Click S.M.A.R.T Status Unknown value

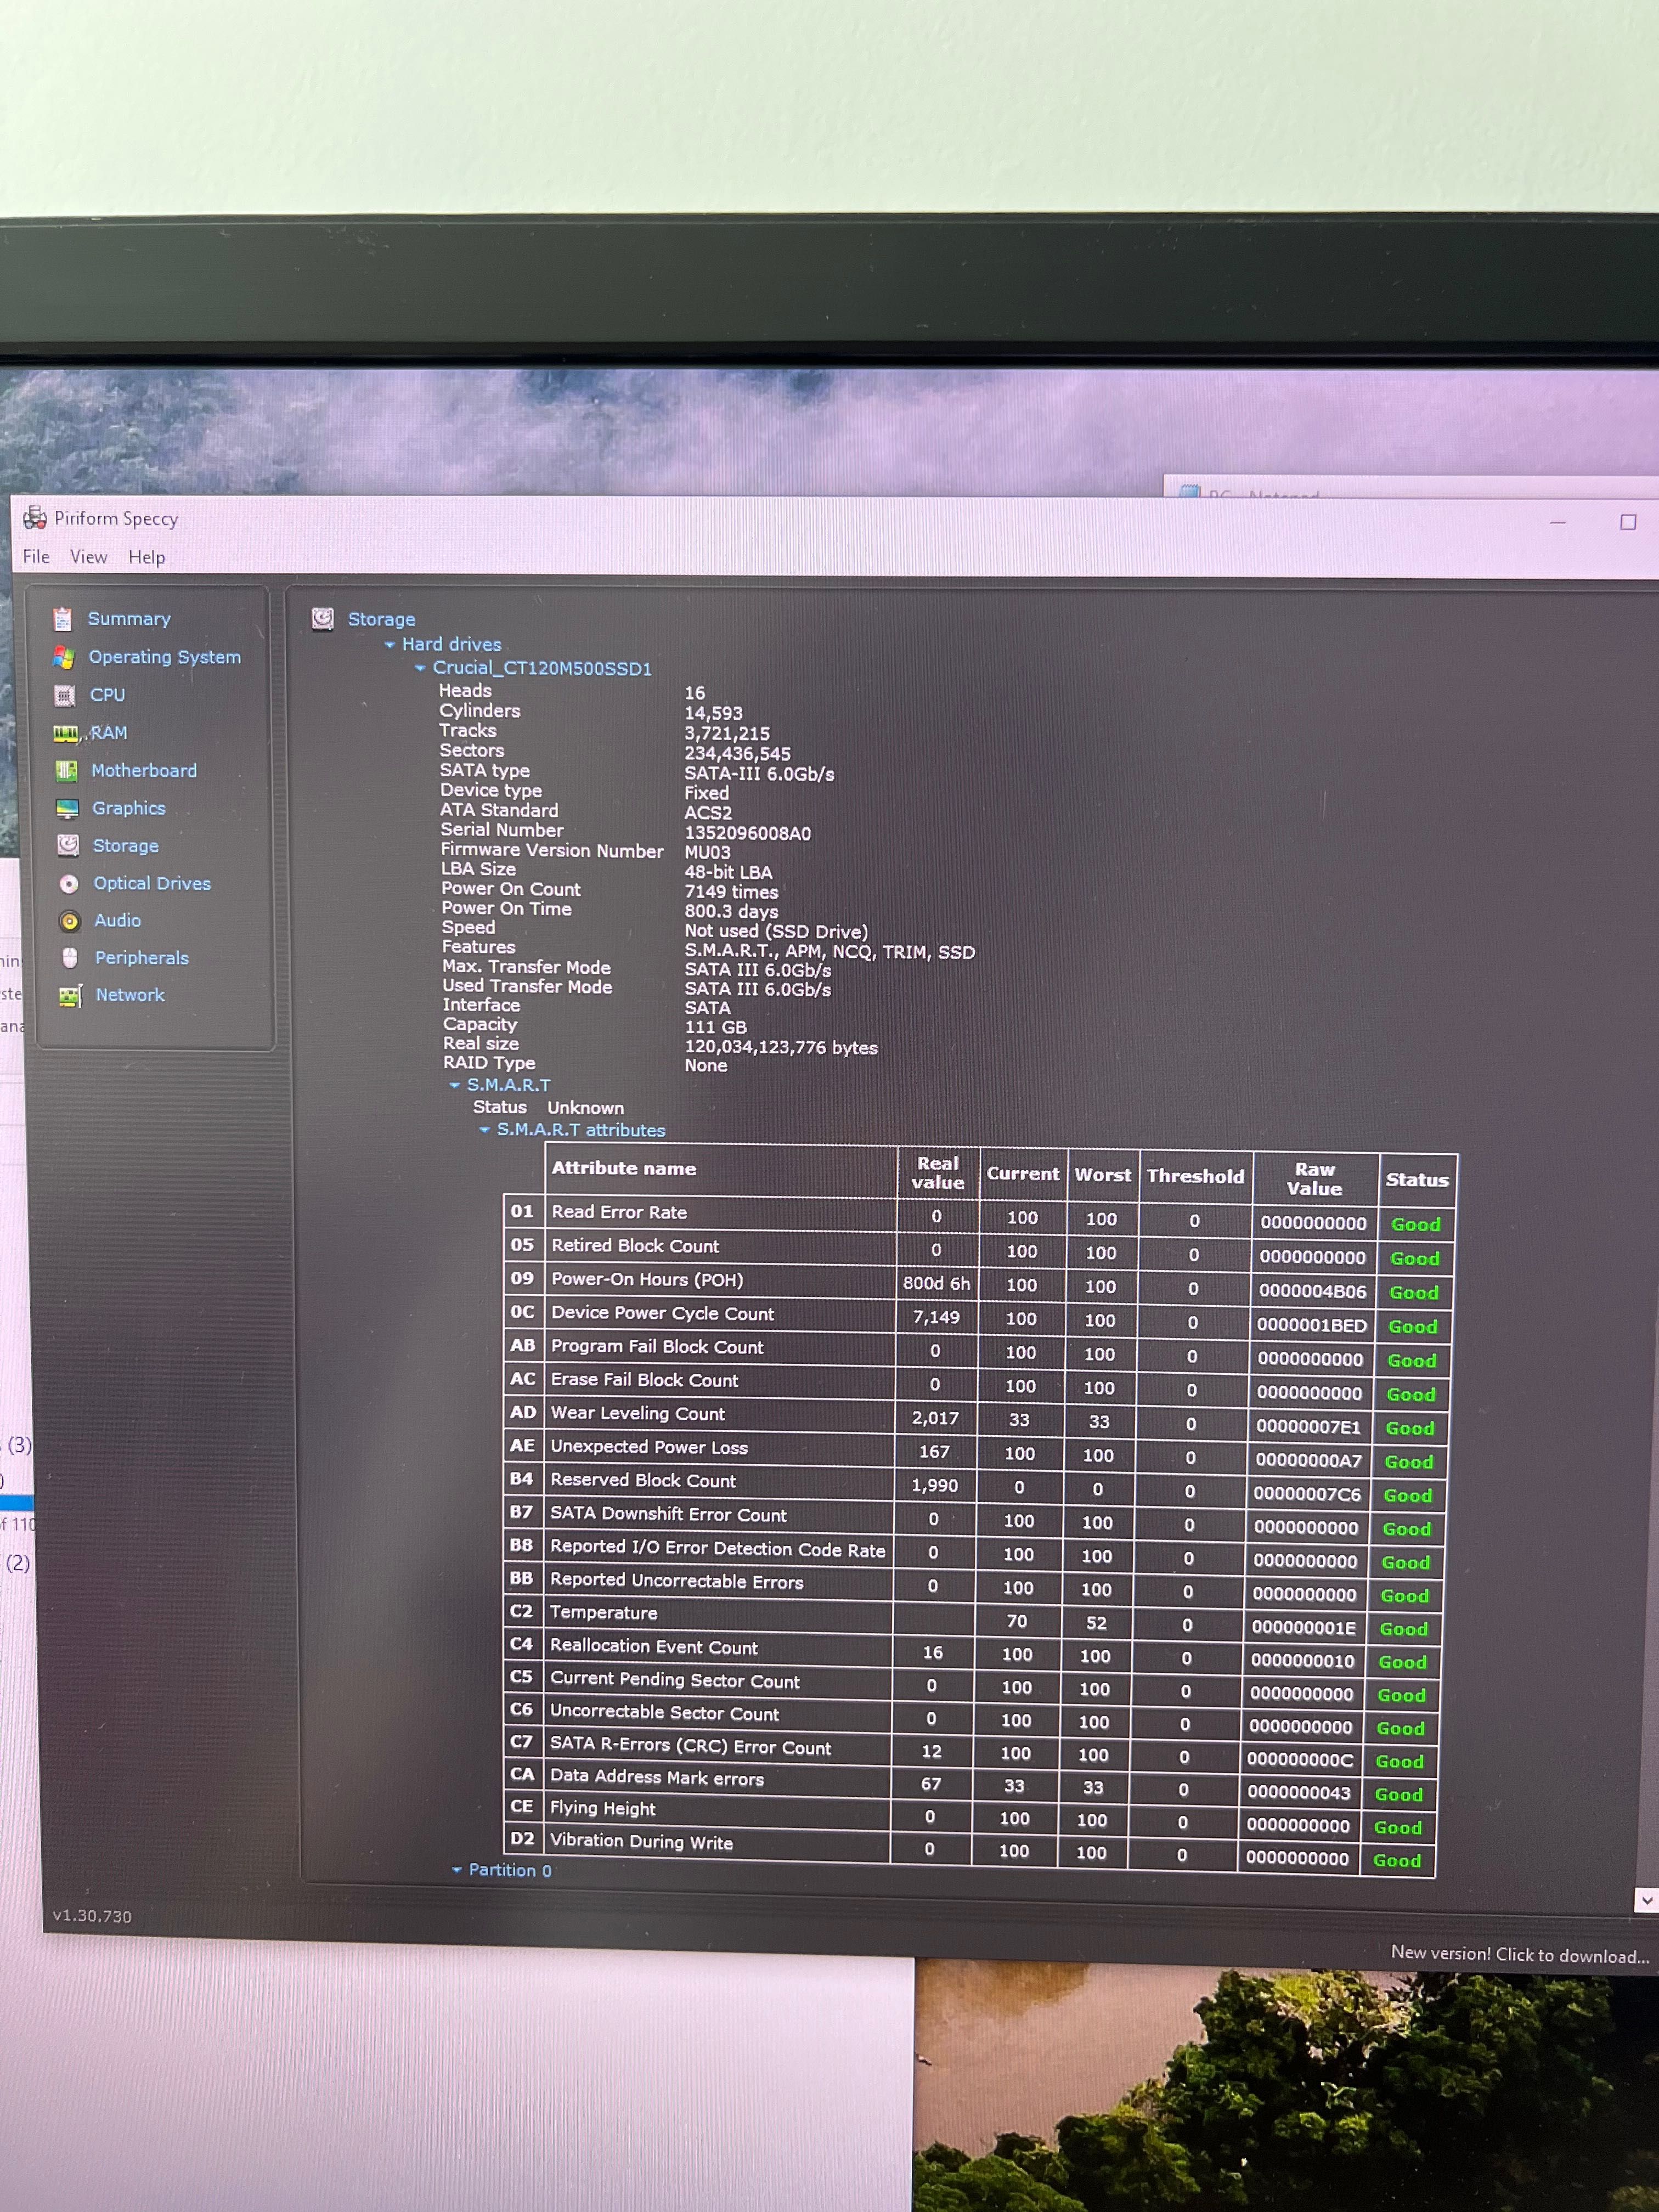pyautogui.click(x=585, y=1108)
